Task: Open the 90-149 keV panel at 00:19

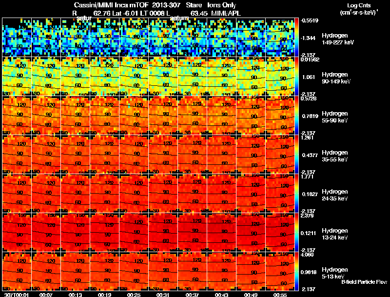Action: point(104,77)
